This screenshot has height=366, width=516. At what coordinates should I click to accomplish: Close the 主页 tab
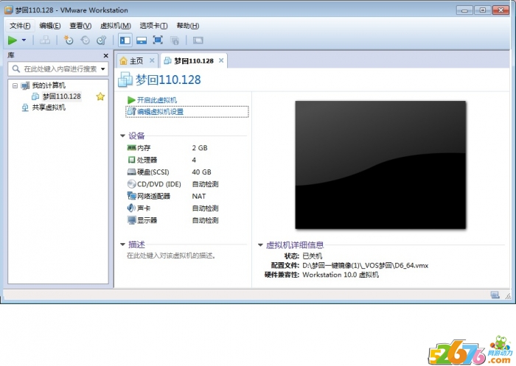152,60
